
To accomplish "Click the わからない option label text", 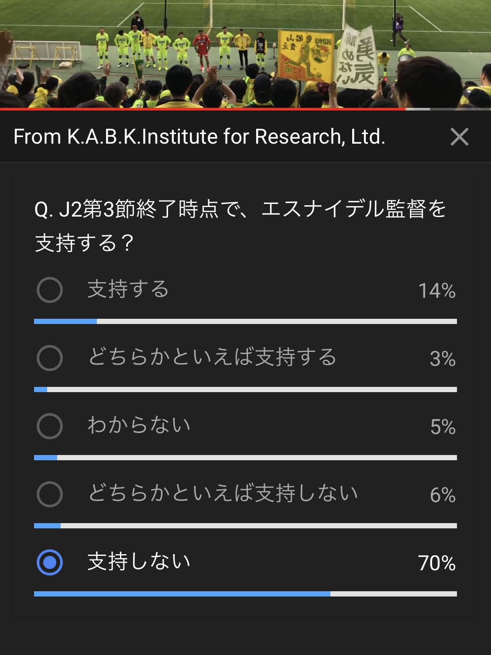I will 139,426.
